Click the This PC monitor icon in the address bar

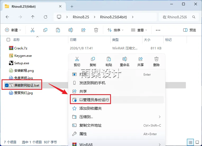(59, 17)
